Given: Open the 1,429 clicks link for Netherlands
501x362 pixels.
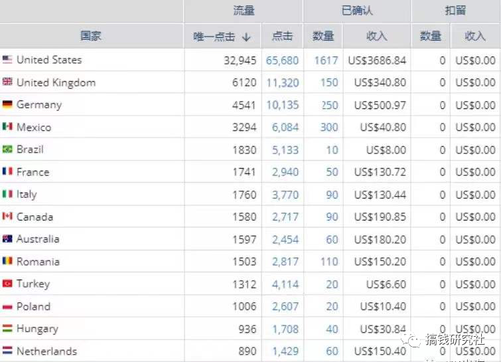Looking at the screenshot, I should [x=285, y=351].
